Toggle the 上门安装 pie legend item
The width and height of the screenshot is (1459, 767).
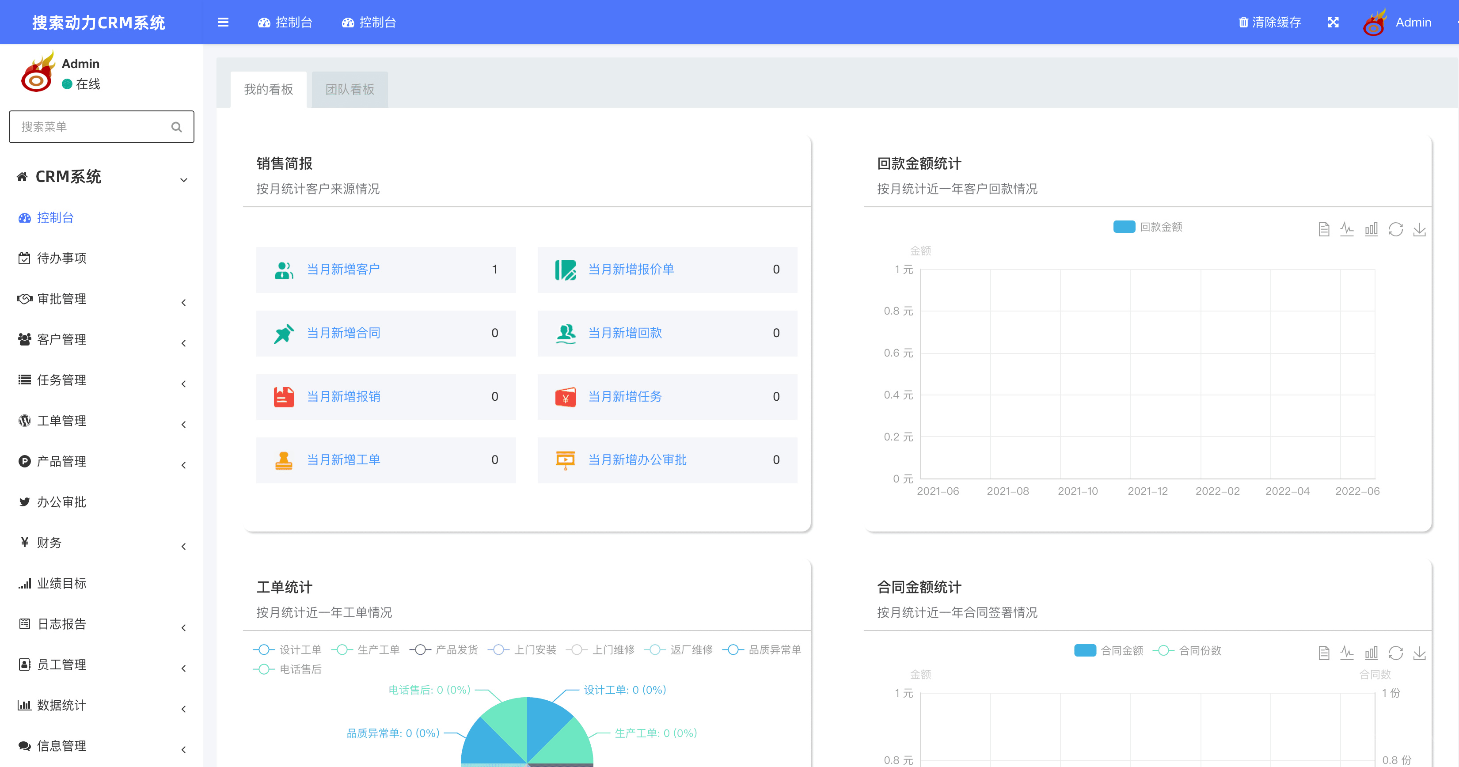pyautogui.click(x=522, y=650)
